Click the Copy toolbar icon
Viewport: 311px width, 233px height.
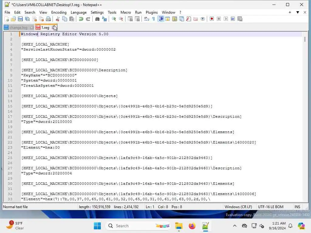coord(64,19)
